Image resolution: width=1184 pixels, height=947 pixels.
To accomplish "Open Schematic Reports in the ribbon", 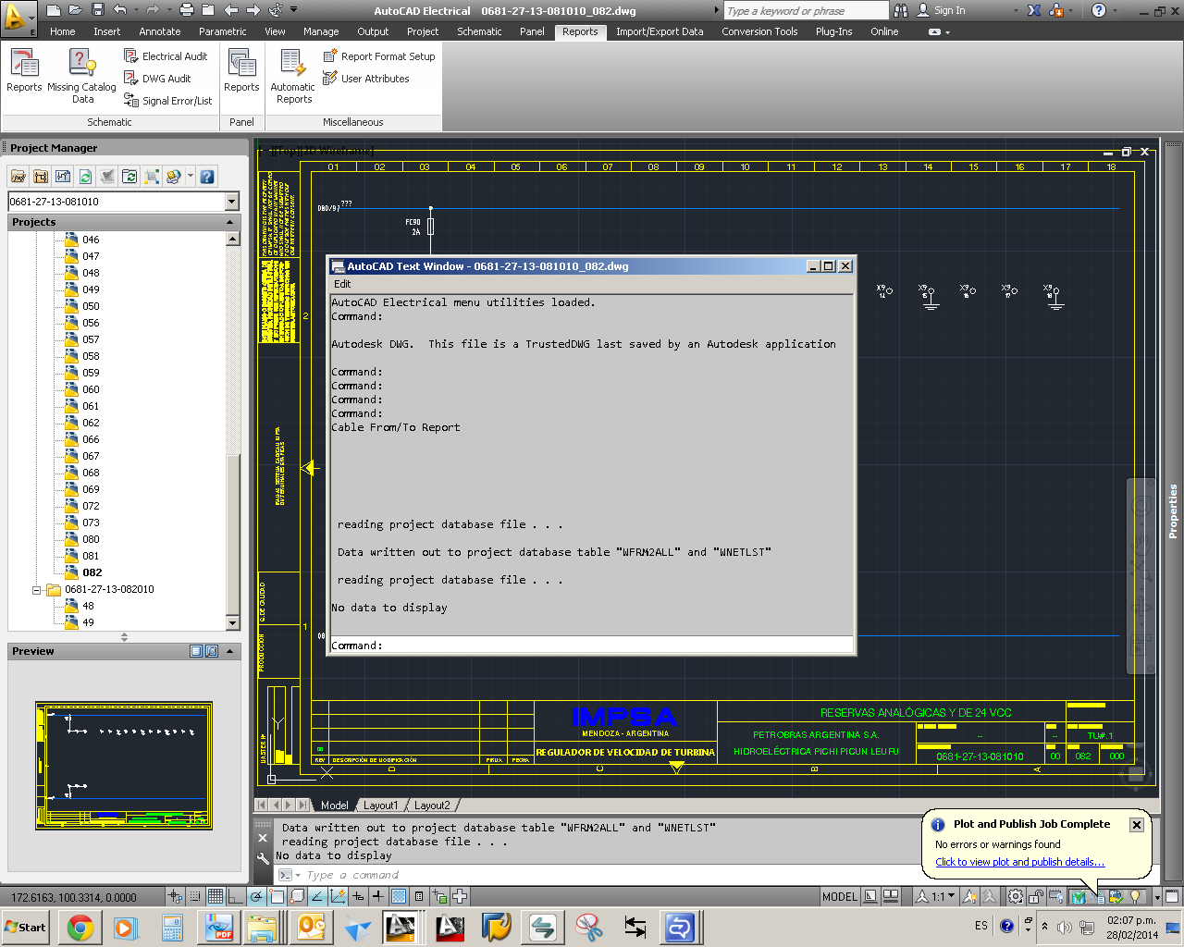I will pos(24,71).
